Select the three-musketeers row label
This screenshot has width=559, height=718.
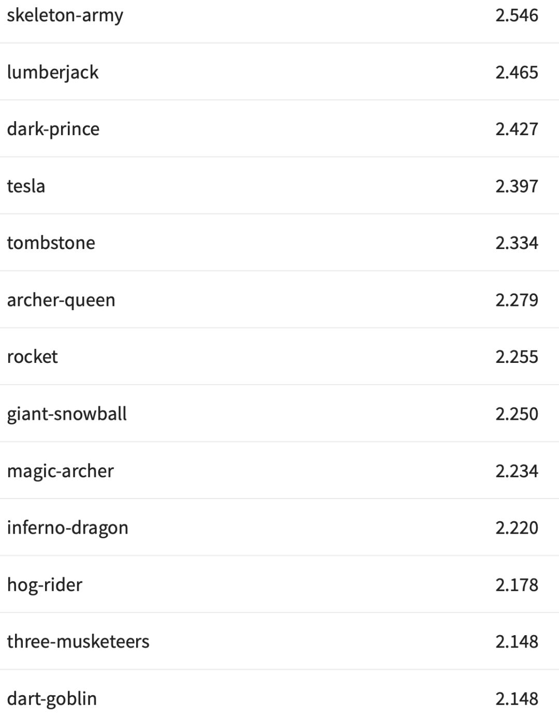coord(78,641)
